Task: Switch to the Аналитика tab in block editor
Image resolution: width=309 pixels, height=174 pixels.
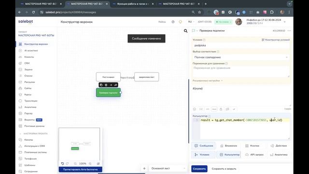Action: coord(279,155)
